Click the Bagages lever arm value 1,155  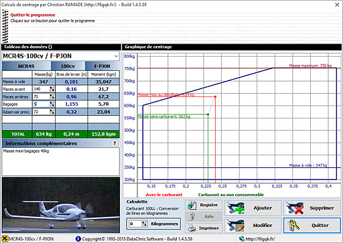[x=72, y=104]
